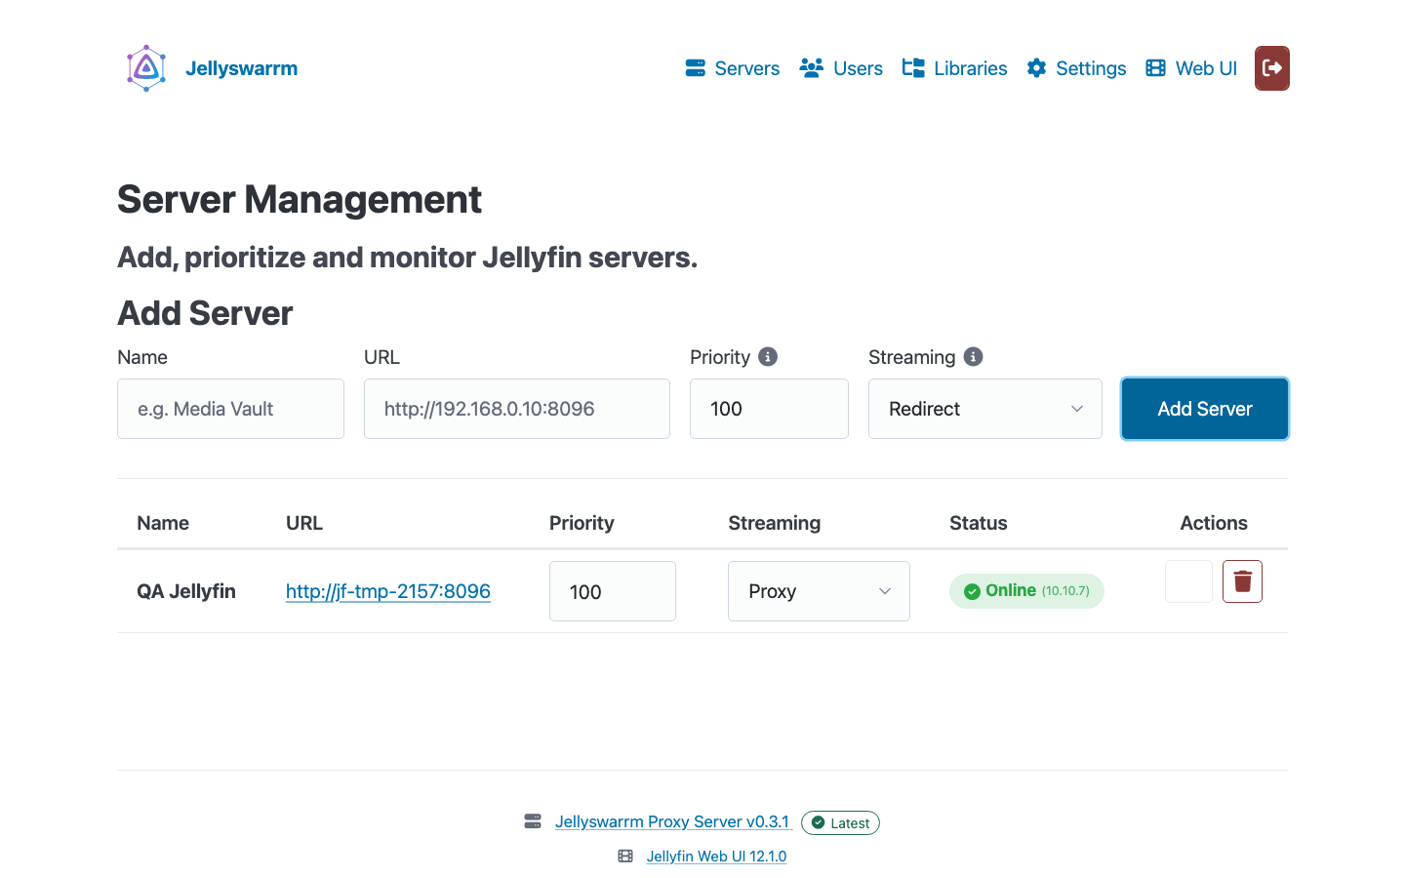Viewport: 1405px width, 878px height.
Task: Open the Libraries page
Action: pyautogui.click(x=954, y=68)
